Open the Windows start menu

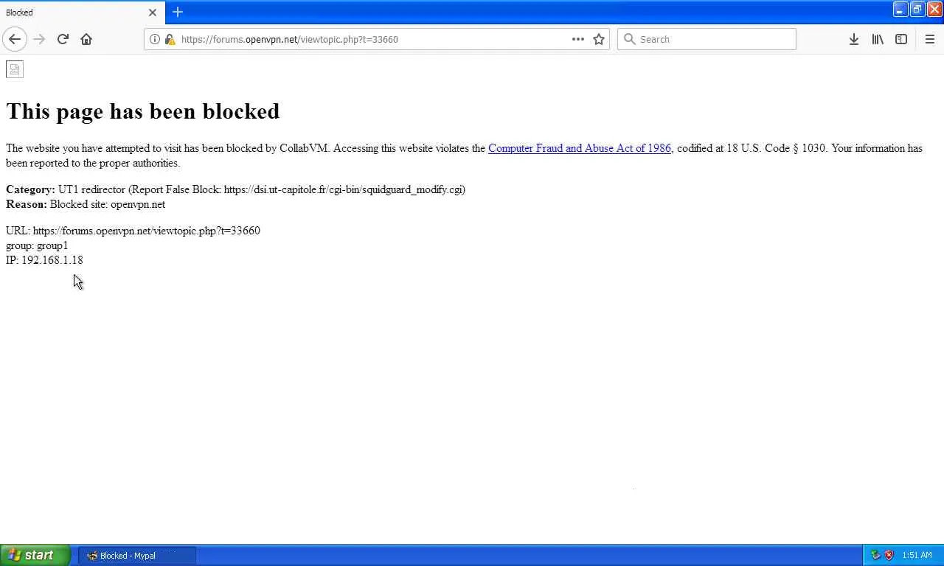[35, 555]
